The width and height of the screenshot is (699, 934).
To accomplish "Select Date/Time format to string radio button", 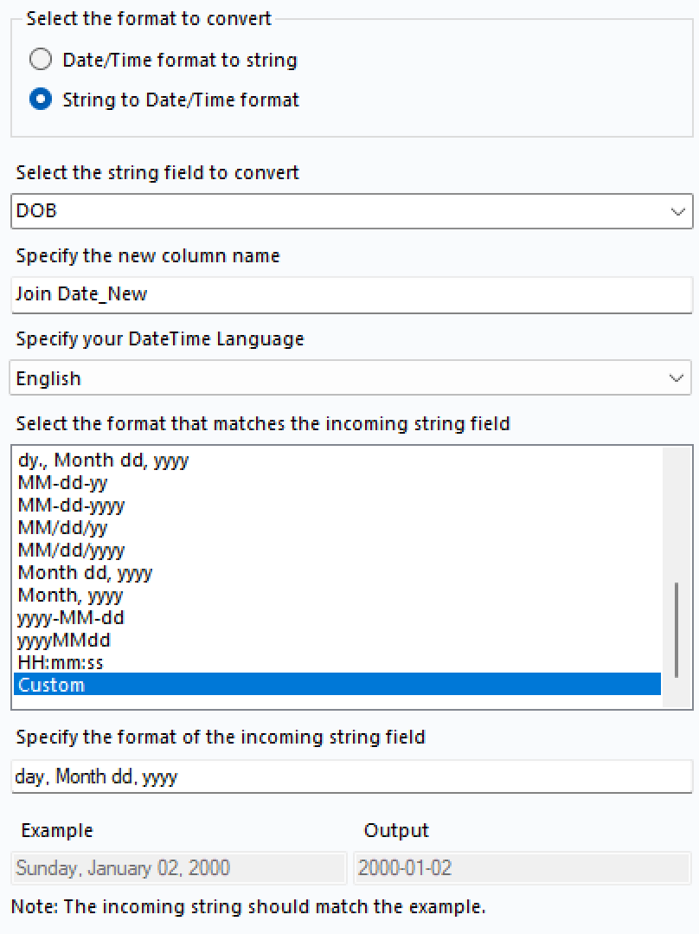I will [41, 60].
